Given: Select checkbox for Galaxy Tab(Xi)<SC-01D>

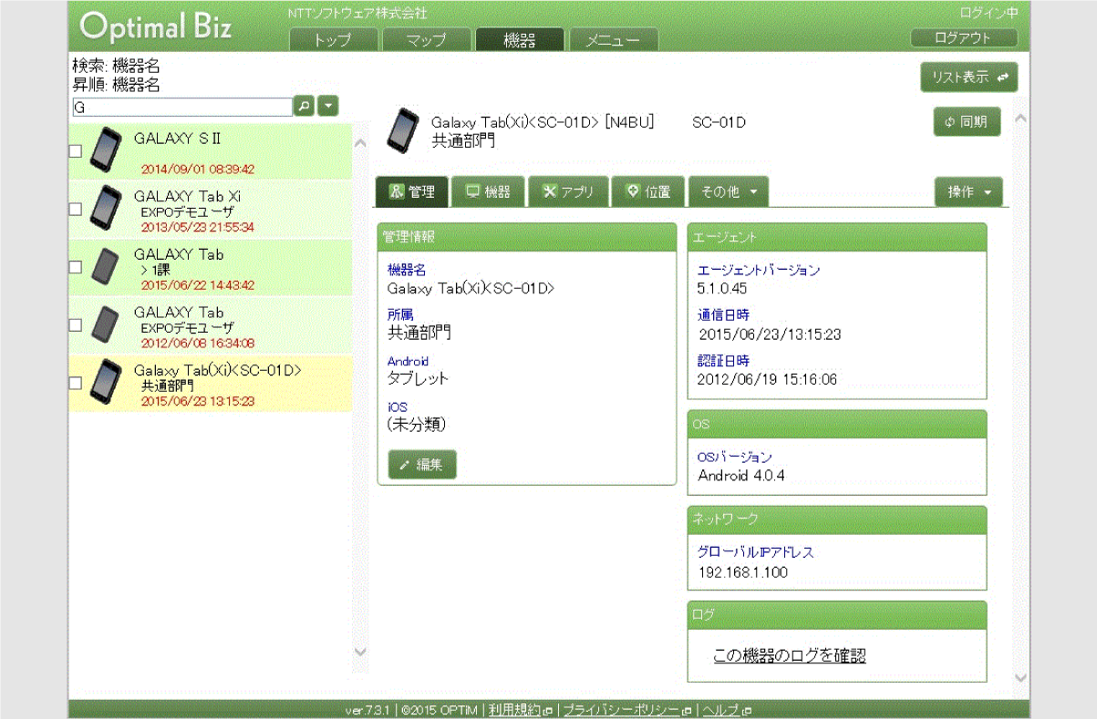Looking at the screenshot, I should coord(76,384).
